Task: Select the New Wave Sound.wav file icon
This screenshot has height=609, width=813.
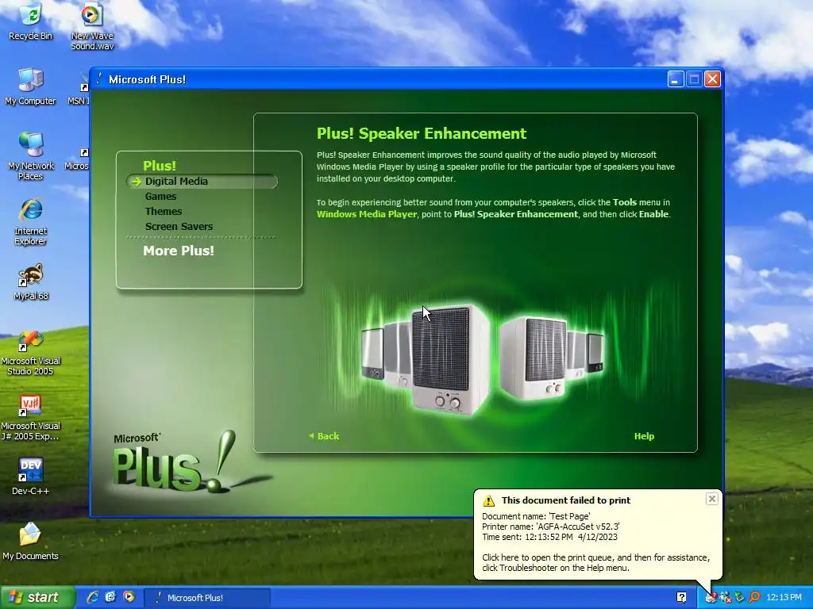Action: pyautogui.click(x=92, y=26)
